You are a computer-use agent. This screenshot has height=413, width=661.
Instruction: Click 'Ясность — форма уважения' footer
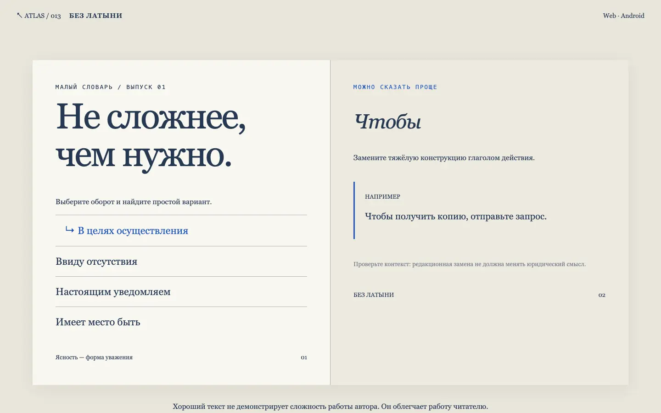click(x=94, y=357)
